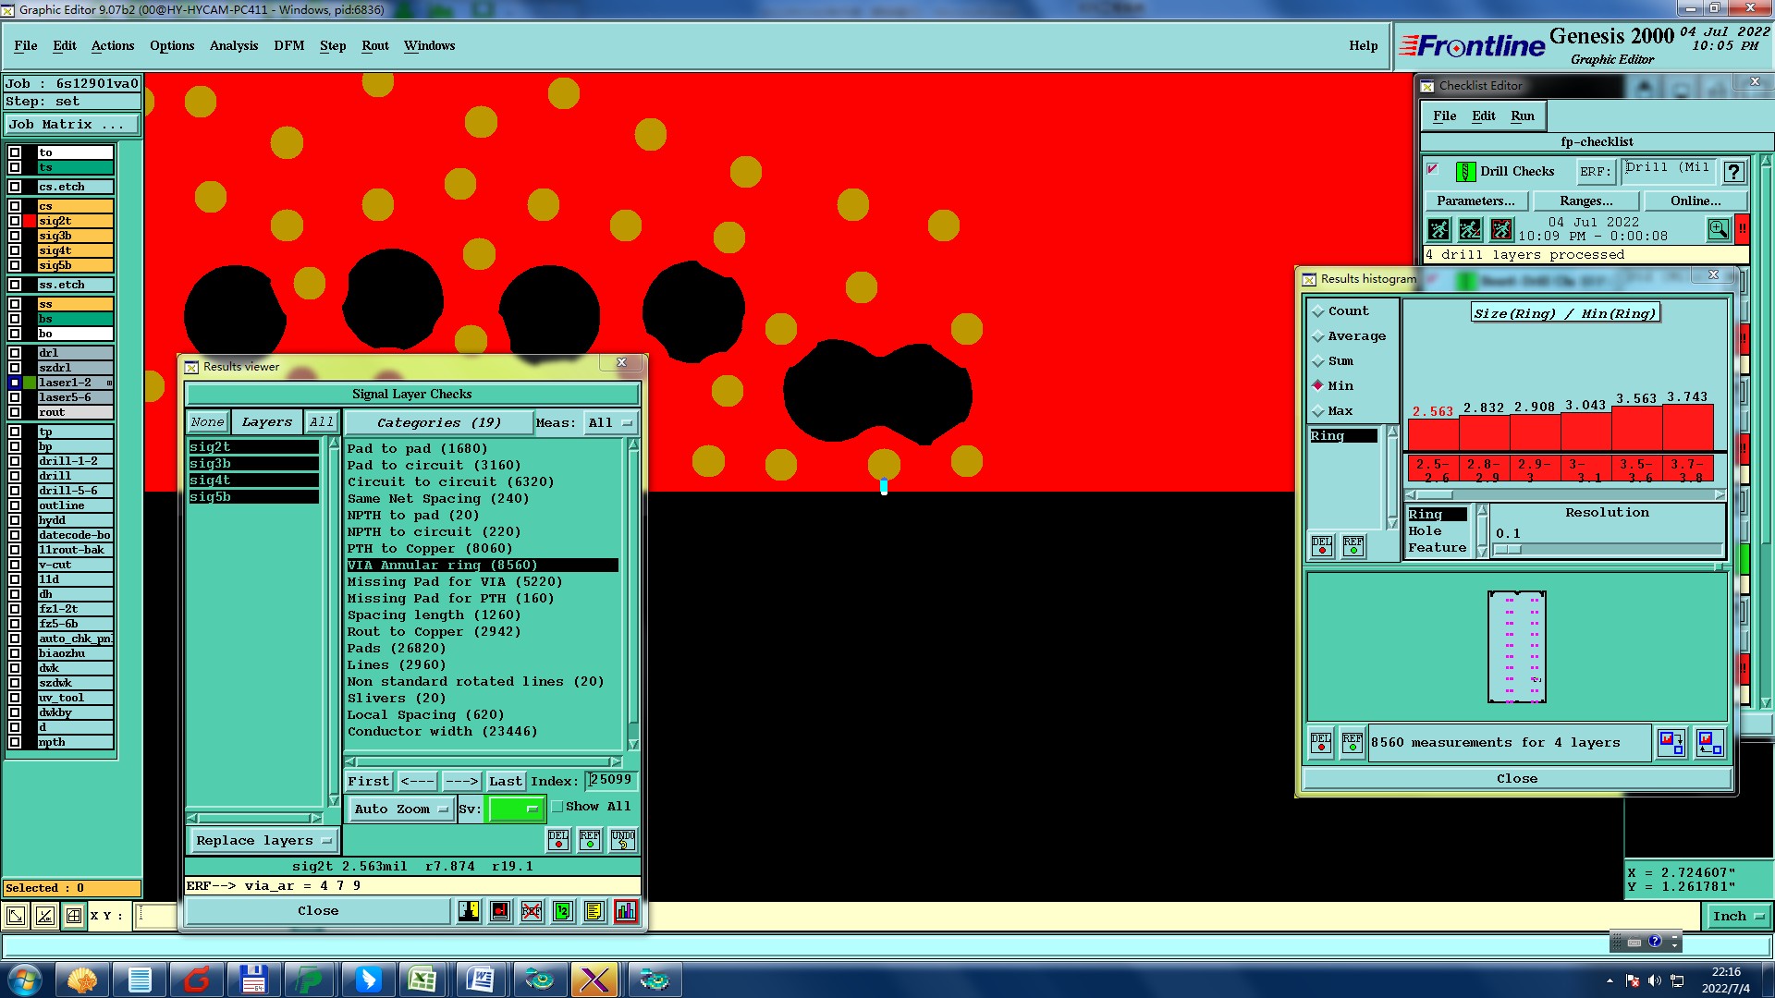Open the Meas All dropdown
Image resolution: width=1775 pixels, height=998 pixels.
point(610,422)
